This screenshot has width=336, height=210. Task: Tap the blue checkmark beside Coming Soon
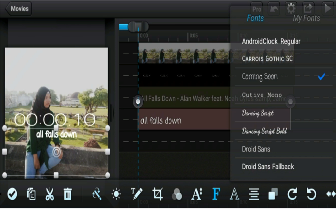coord(322,76)
